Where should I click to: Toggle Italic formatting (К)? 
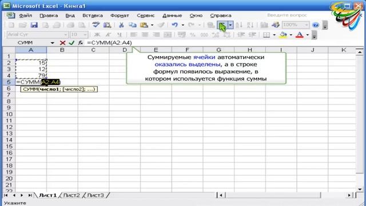[x=108, y=35]
